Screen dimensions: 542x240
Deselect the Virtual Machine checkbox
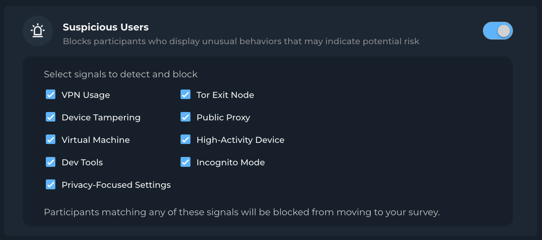[x=51, y=139]
